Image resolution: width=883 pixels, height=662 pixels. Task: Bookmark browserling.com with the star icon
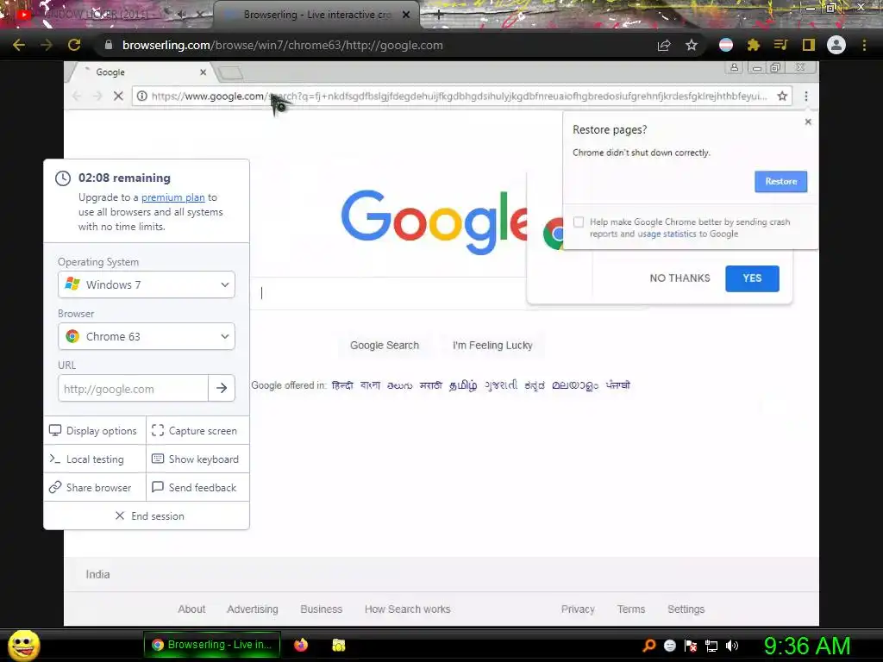point(692,45)
